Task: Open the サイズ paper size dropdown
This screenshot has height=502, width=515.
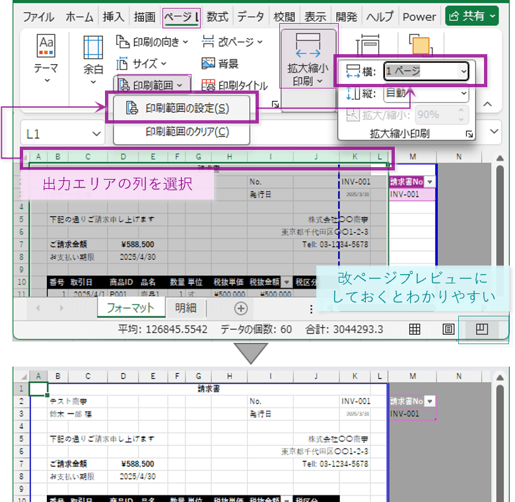Action: click(x=141, y=63)
